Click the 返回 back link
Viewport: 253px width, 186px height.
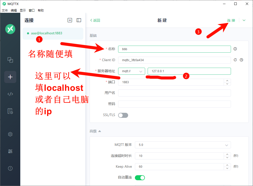pos(95,20)
